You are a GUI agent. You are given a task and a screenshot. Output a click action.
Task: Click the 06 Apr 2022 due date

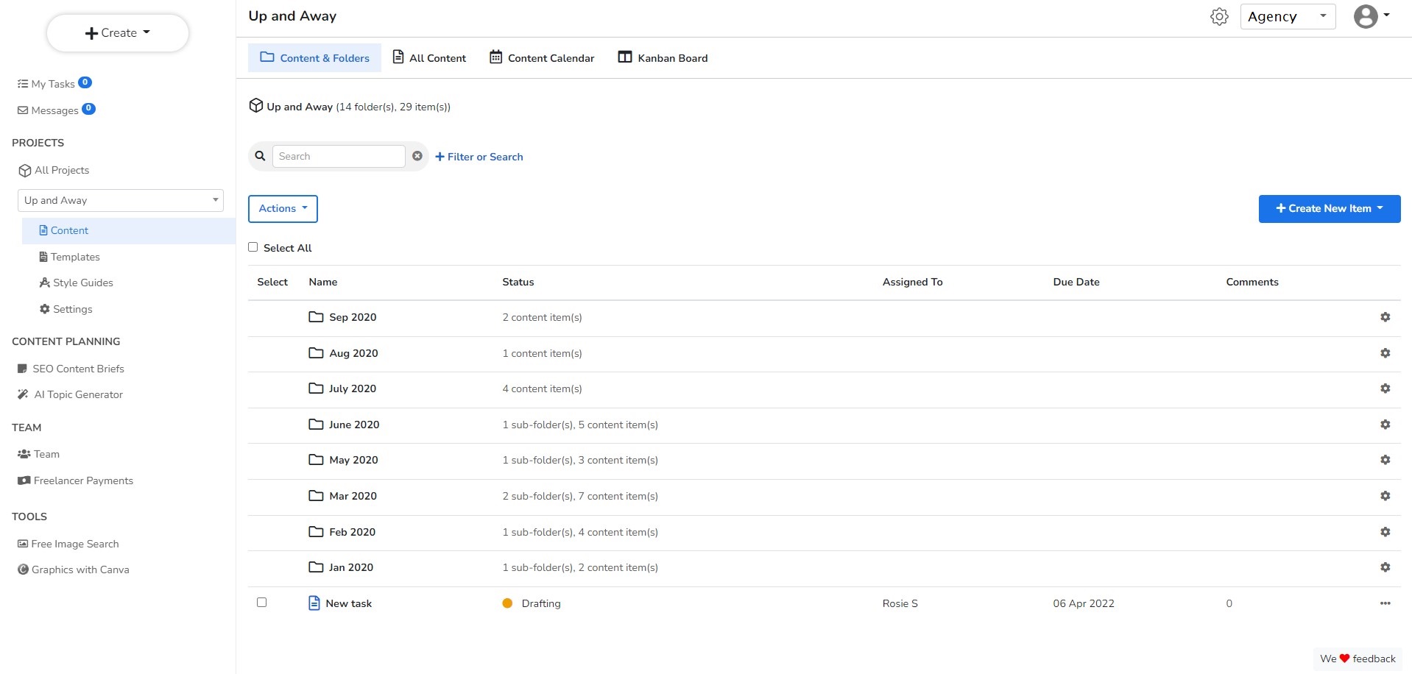[1084, 603]
